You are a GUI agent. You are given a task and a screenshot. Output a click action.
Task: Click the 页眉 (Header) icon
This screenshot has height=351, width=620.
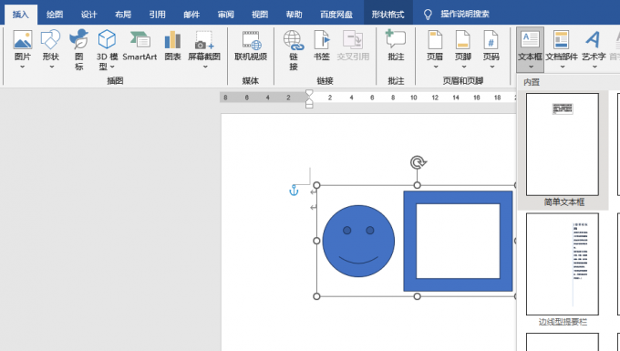(435, 39)
